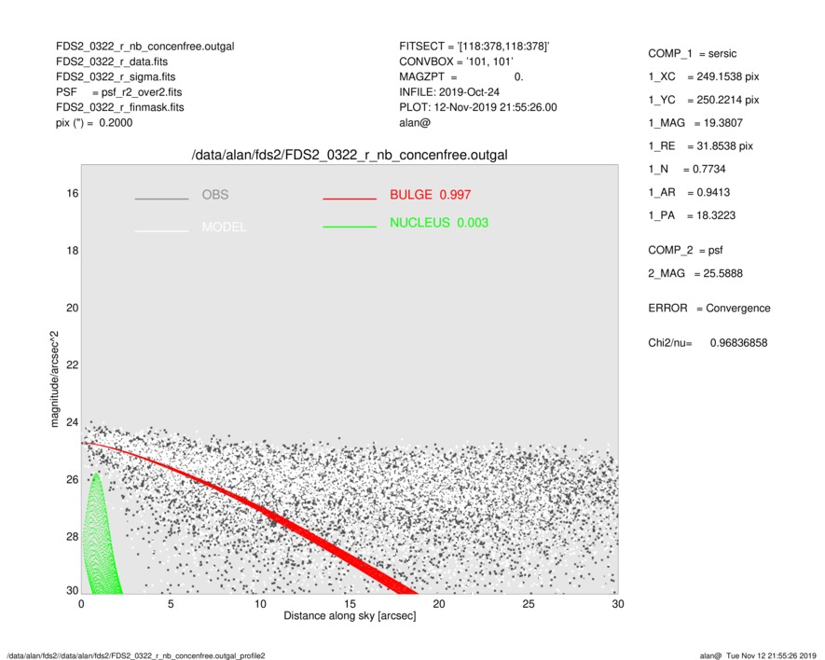Click the FDS2_0322_r_finmask.fits filename
Screen dimensions: 825x660
click(120, 107)
